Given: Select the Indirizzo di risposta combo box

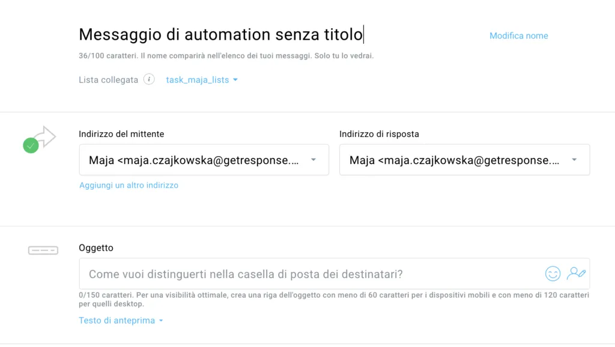Looking at the screenshot, I should [x=464, y=160].
